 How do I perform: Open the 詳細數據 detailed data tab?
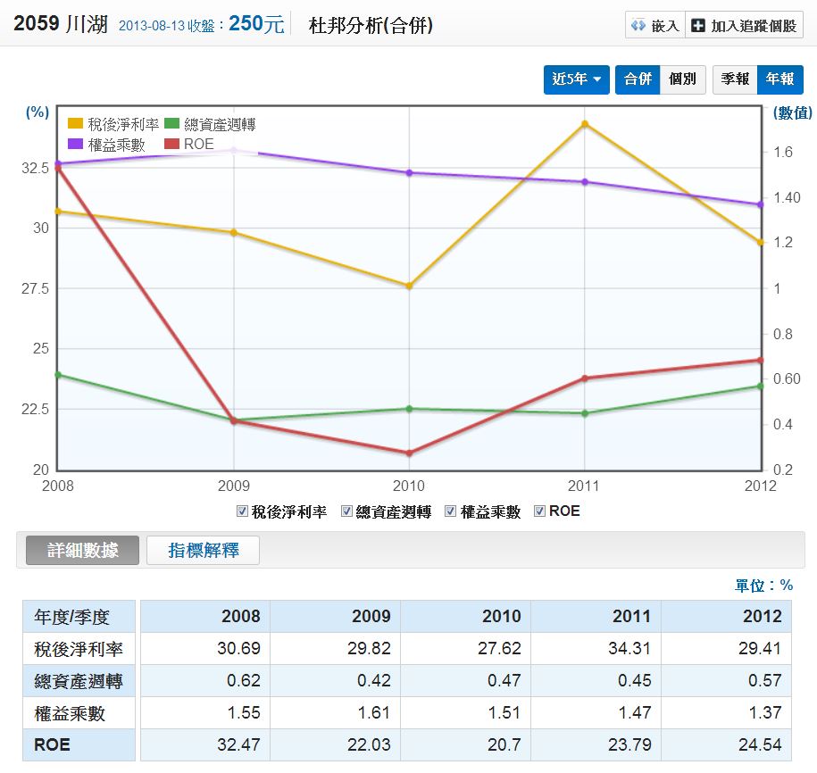(83, 551)
